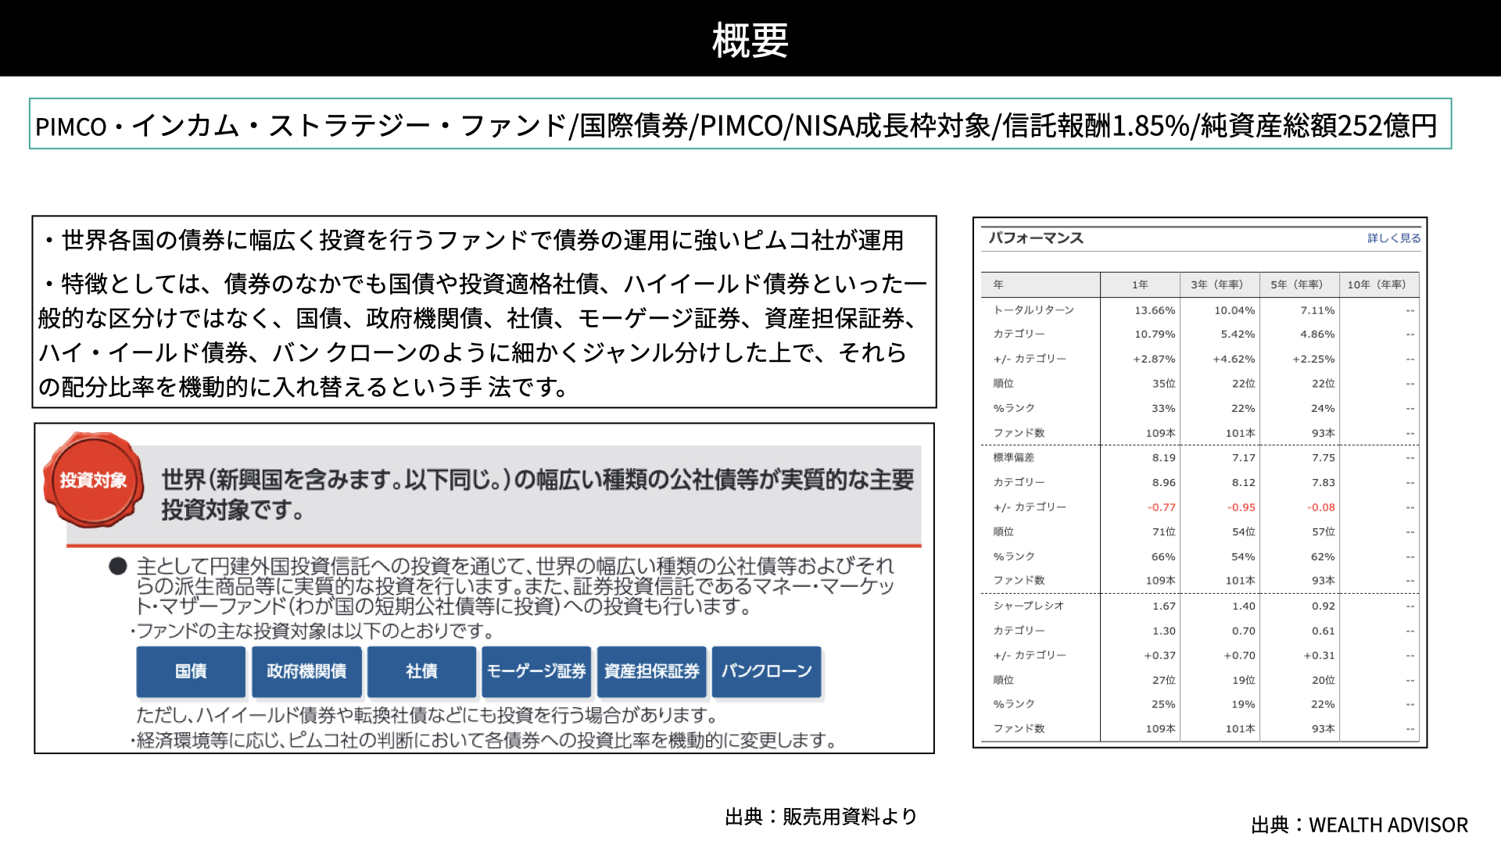
Task: Click the 1.40 Sharpe ratio value
Action: (1243, 606)
